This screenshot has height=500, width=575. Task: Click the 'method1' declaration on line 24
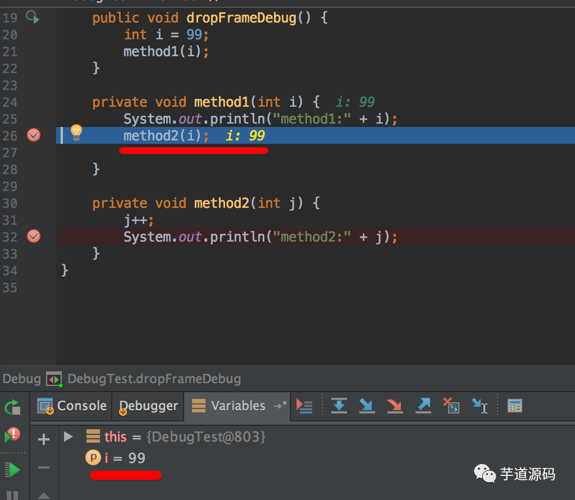point(222,102)
